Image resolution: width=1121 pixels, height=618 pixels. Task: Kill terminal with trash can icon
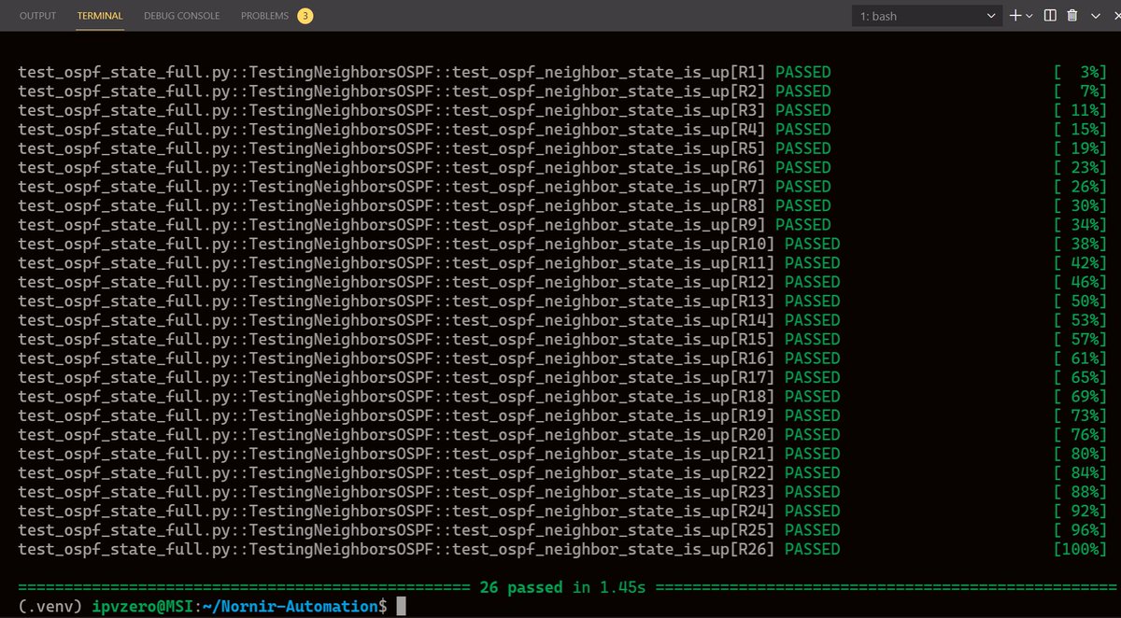coord(1072,16)
